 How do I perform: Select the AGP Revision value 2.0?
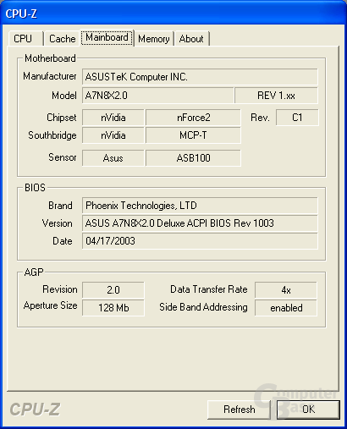113,290
